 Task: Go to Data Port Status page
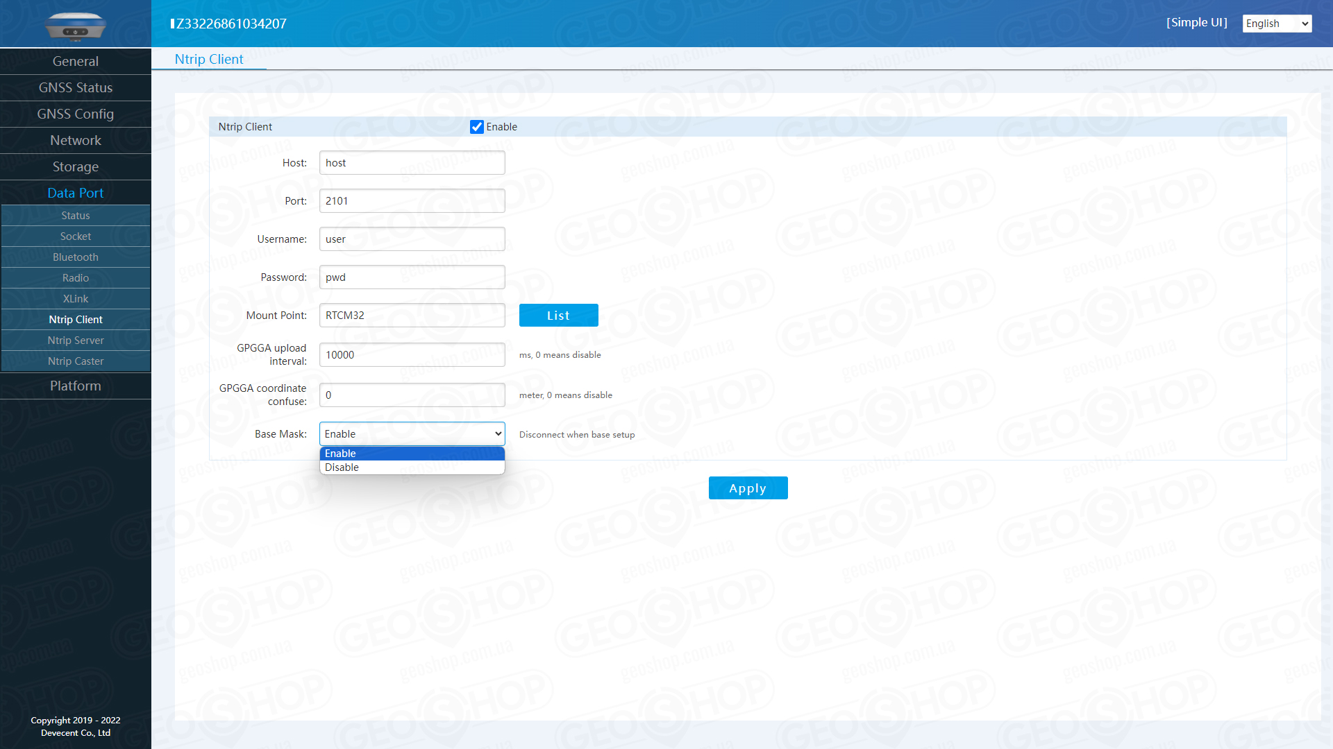pos(76,216)
